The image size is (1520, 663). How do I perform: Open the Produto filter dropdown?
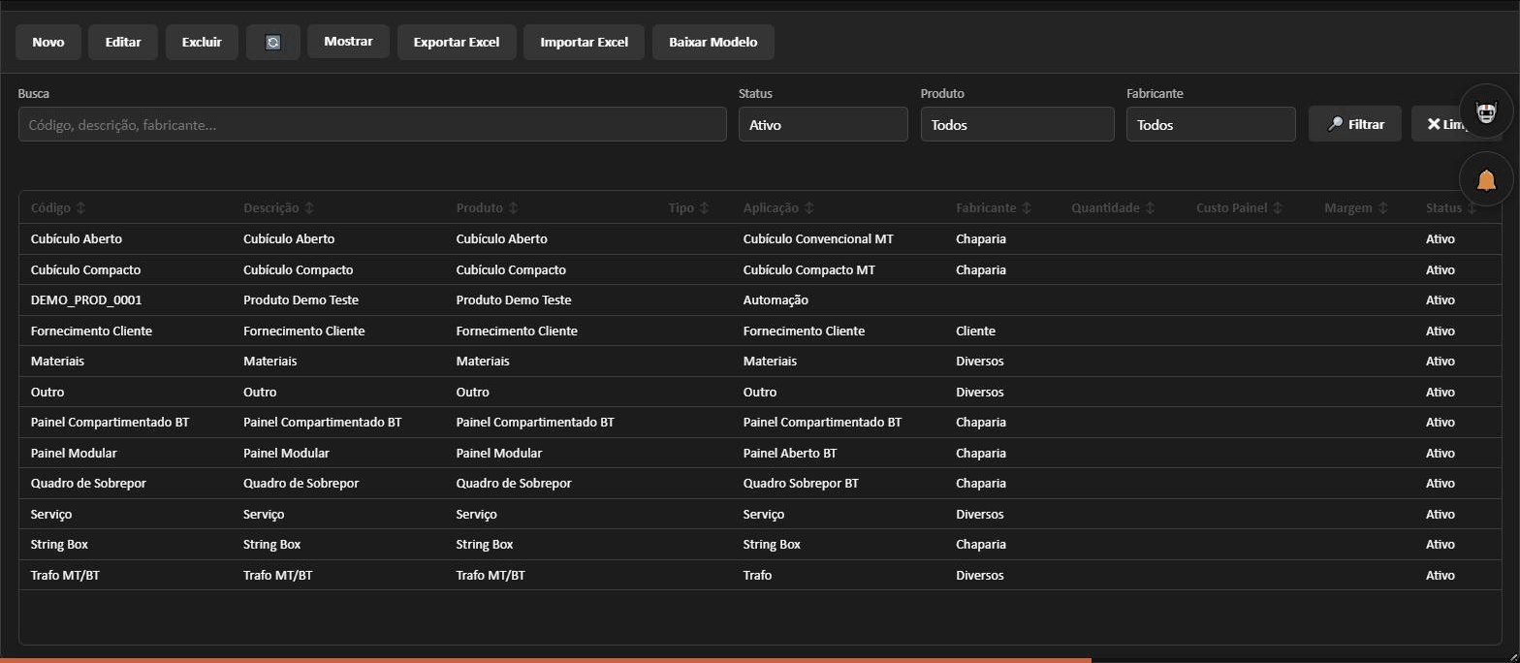pyautogui.click(x=1017, y=124)
